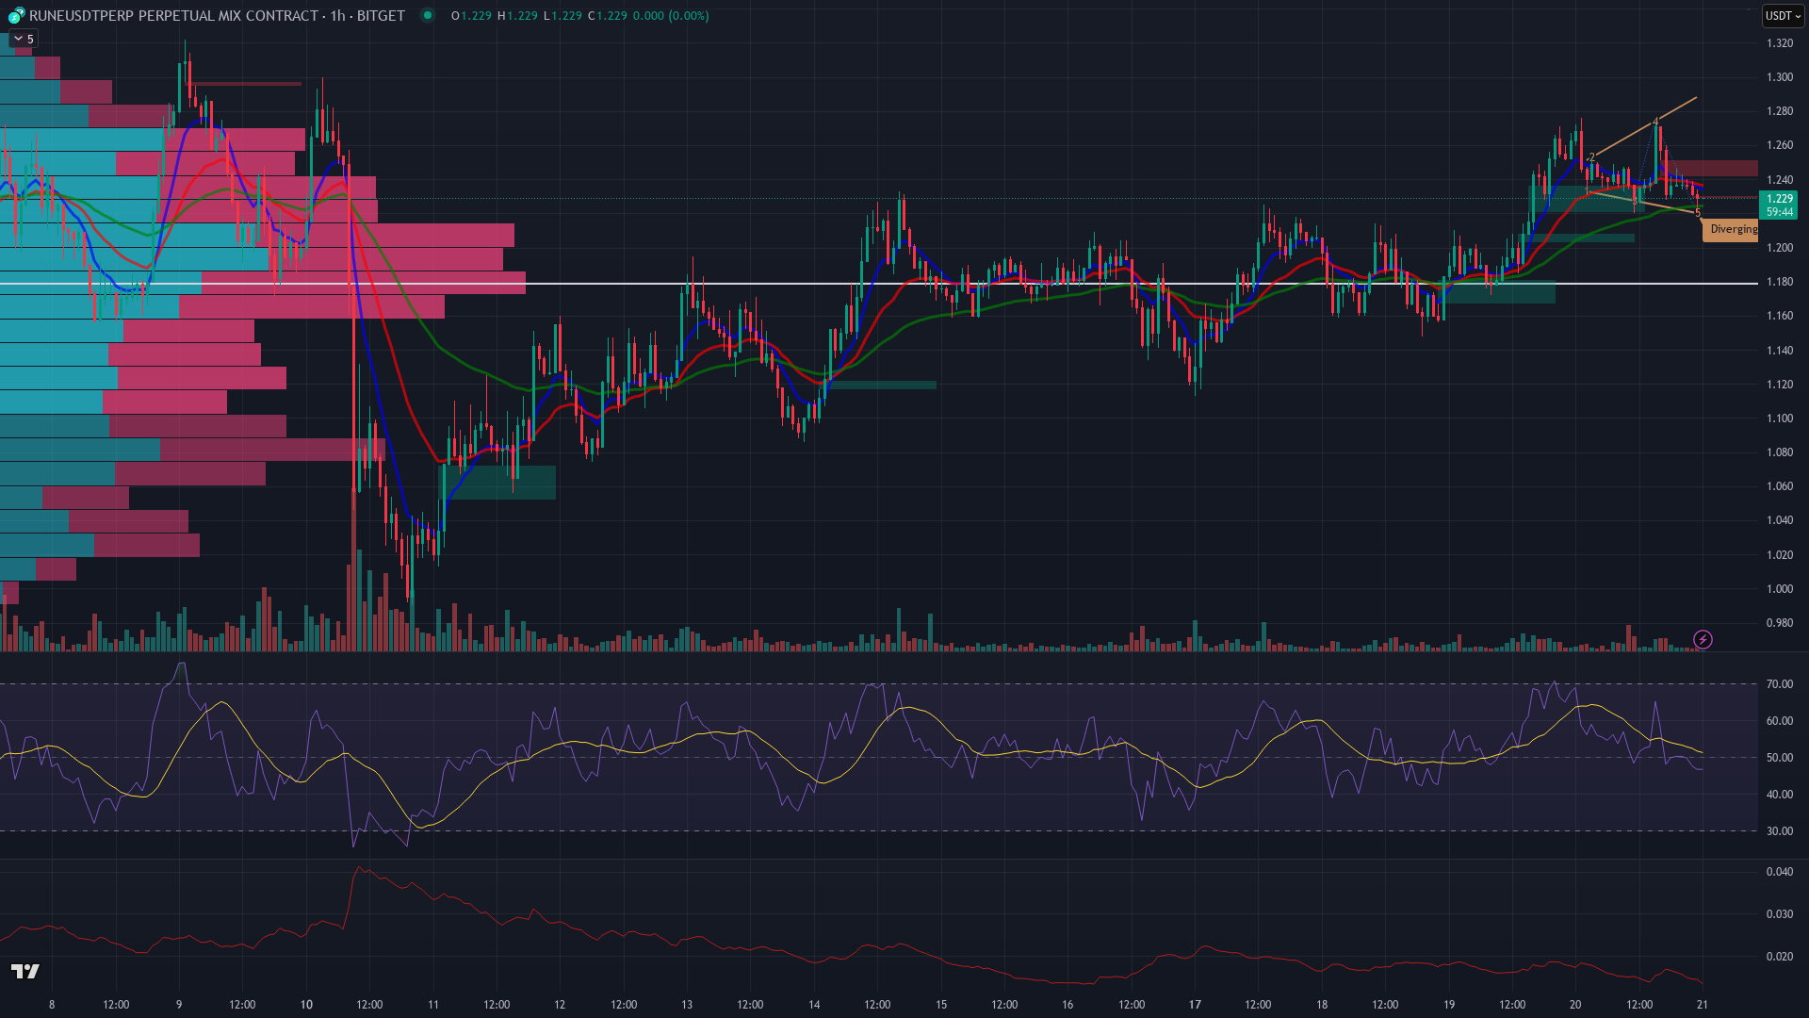
Task: Click pattern point label 4 on chart
Action: point(1655,122)
